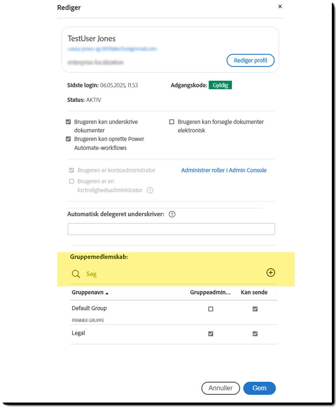Enable Gruppeadmin checkbox for Default Group
The width and height of the screenshot is (336, 407).
(211, 309)
